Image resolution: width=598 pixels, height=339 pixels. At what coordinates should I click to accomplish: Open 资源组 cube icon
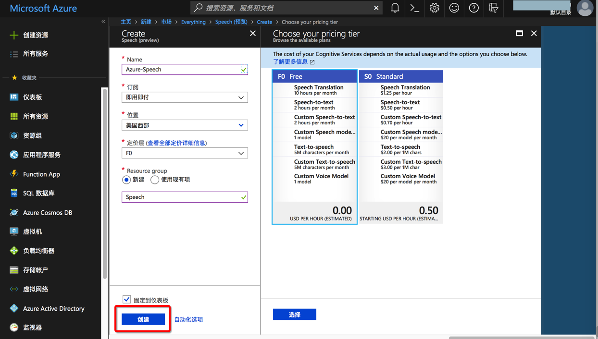[x=14, y=135]
